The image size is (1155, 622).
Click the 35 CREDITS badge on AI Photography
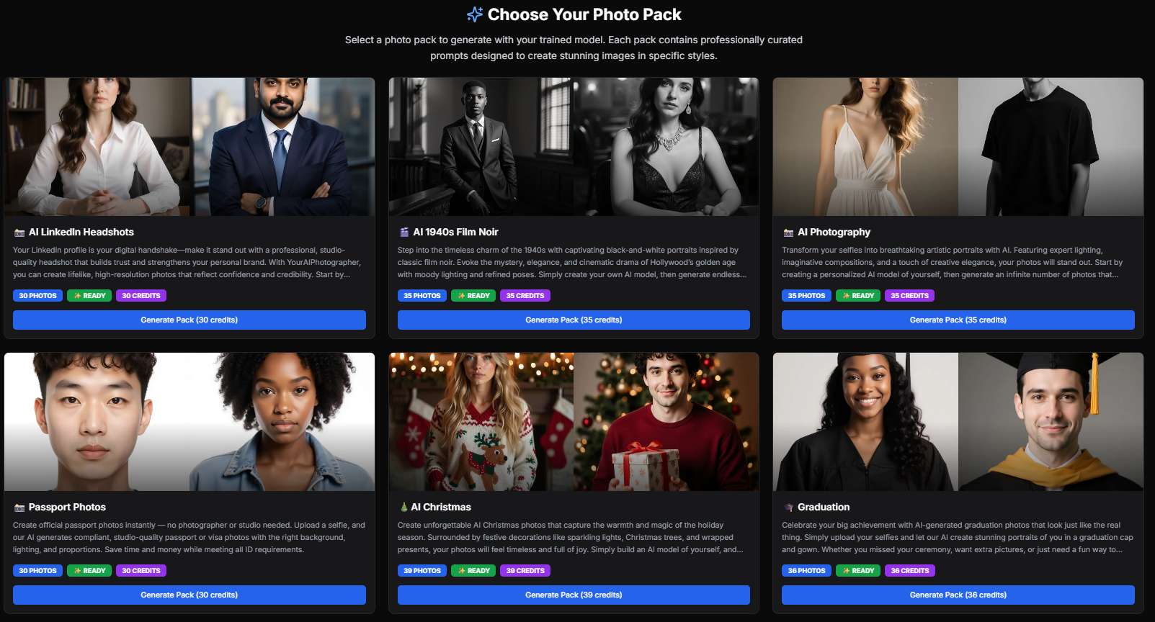pyautogui.click(x=909, y=295)
